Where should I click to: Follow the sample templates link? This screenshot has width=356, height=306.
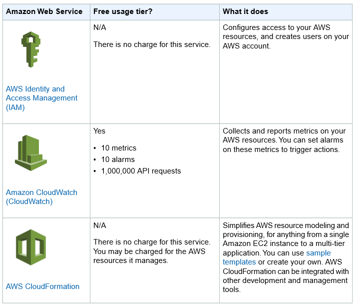coord(277,257)
